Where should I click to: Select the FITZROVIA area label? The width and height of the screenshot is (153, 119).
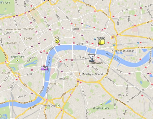[x=29, y=29]
